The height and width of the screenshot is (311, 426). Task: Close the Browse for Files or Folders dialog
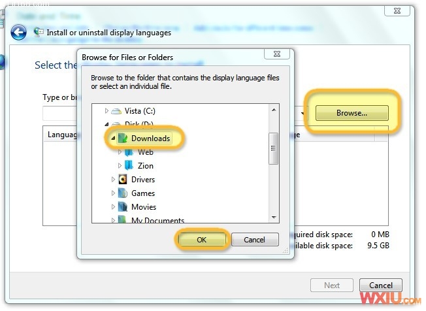click(x=276, y=54)
